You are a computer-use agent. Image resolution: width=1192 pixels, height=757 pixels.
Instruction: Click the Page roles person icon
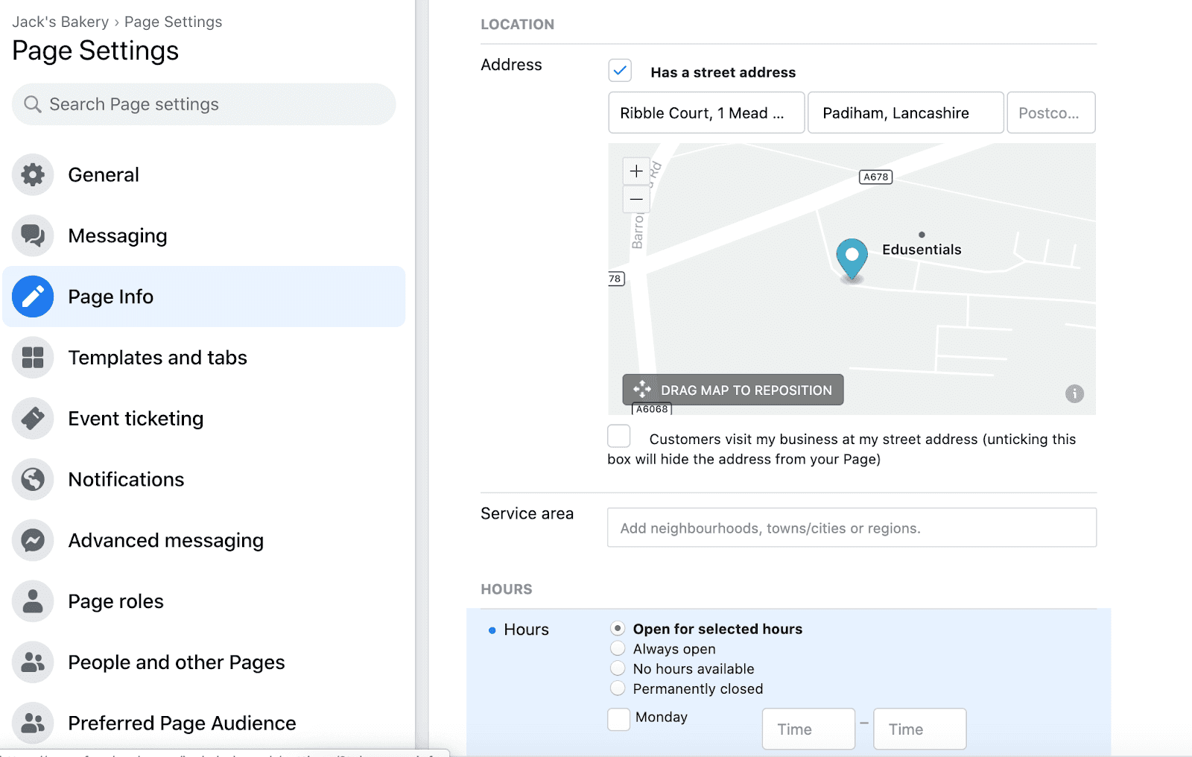point(33,601)
